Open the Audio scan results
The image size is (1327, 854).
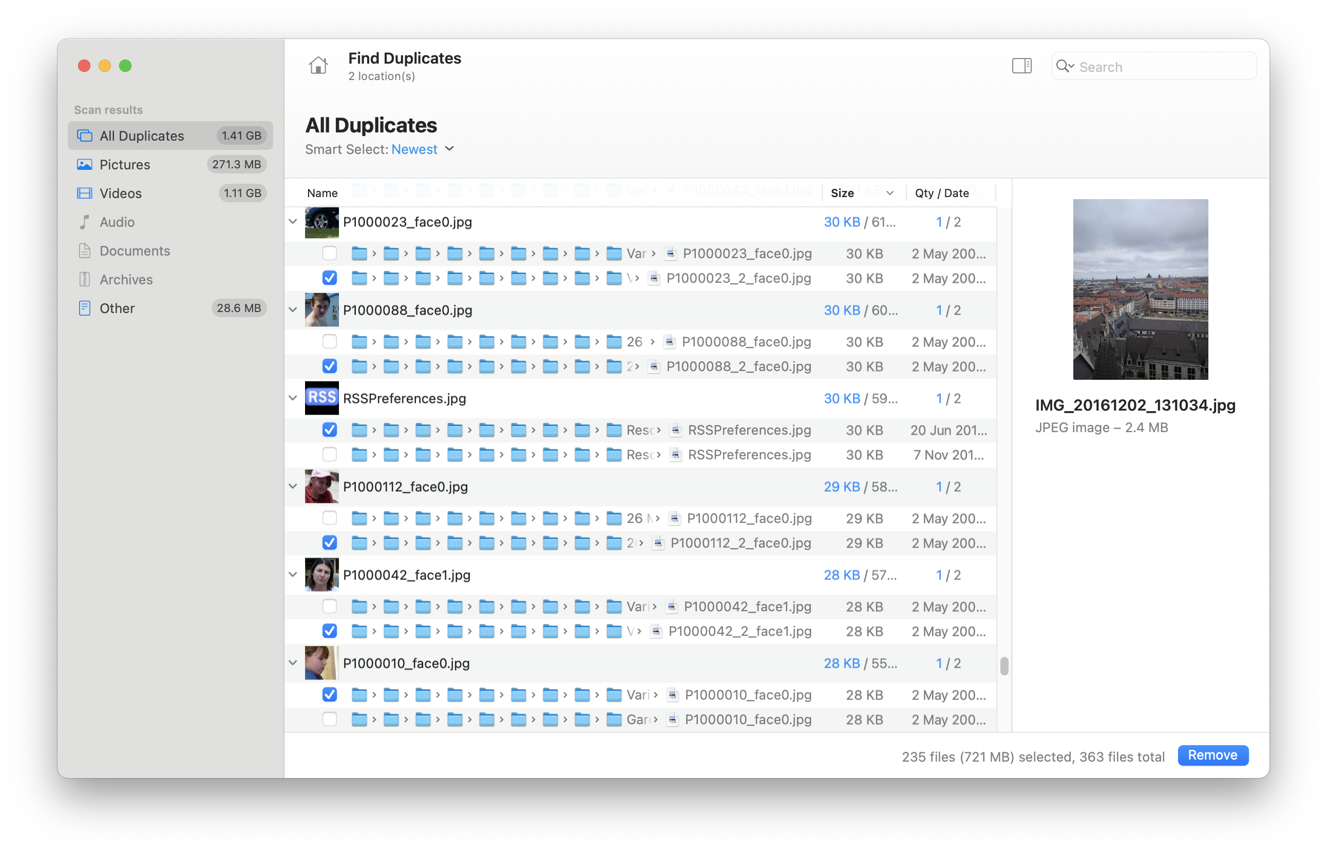pos(118,222)
